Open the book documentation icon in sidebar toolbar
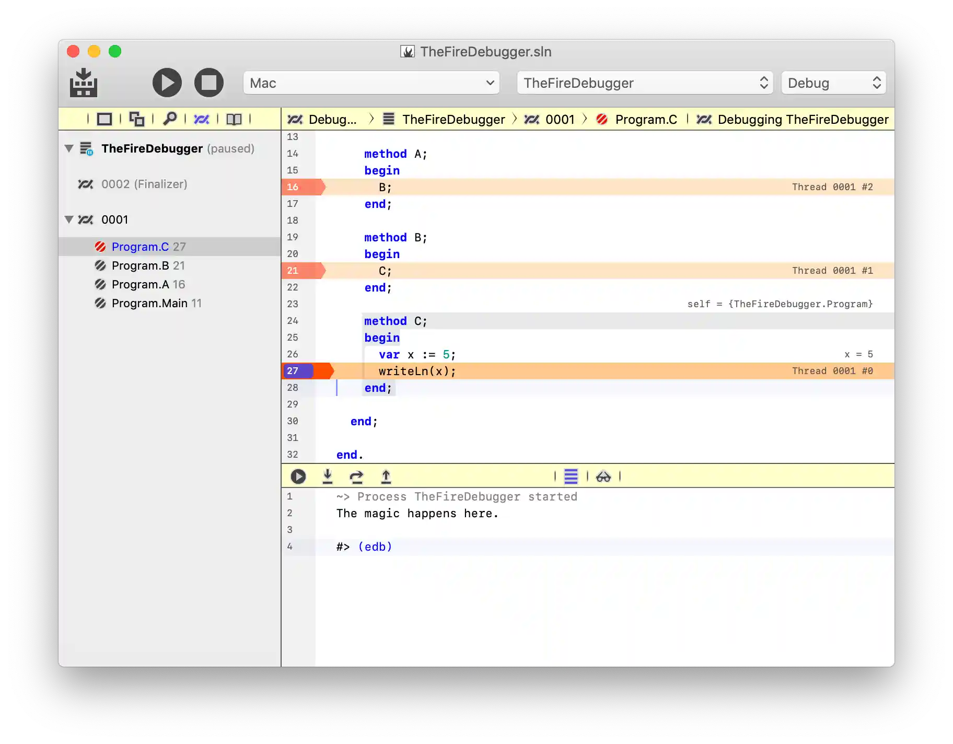The height and width of the screenshot is (744, 953). tap(234, 119)
